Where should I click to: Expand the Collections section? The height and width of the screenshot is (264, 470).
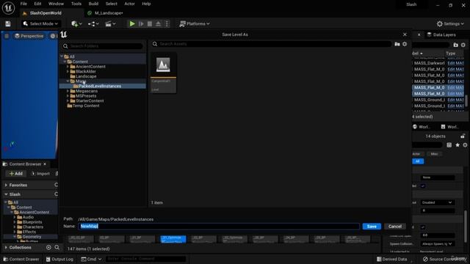[x=6, y=248]
